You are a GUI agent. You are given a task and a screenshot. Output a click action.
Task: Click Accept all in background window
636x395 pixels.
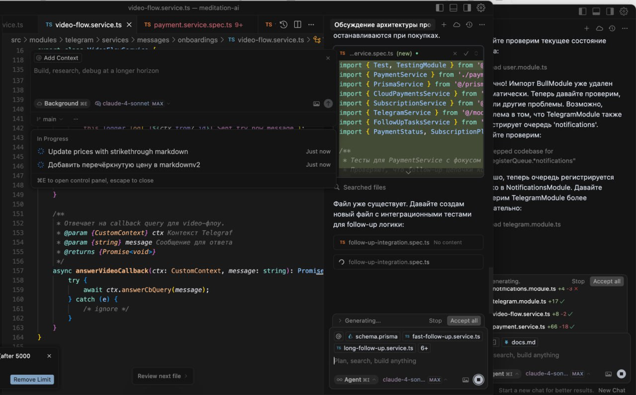click(607, 281)
